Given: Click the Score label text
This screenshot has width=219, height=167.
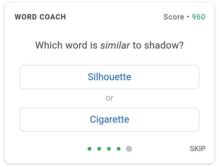Looking at the screenshot, I should pyautogui.click(x=174, y=17).
